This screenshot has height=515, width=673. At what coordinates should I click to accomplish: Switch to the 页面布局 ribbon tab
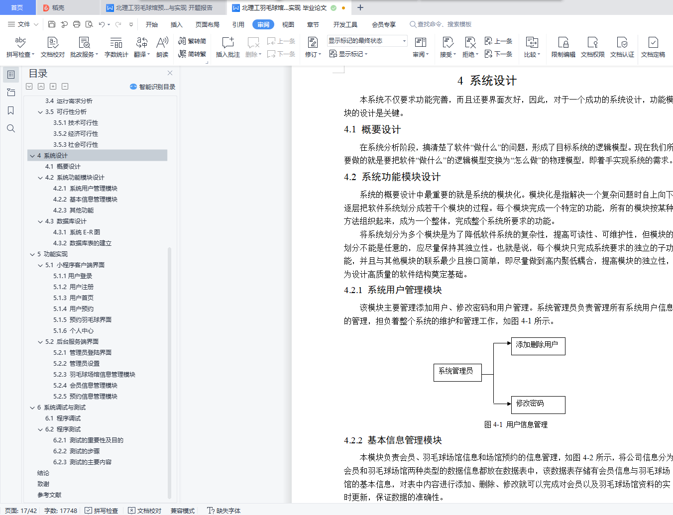[208, 24]
